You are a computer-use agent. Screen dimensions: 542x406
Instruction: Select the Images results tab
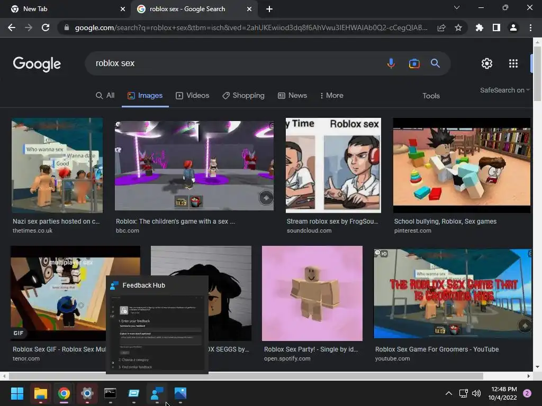[145, 96]
